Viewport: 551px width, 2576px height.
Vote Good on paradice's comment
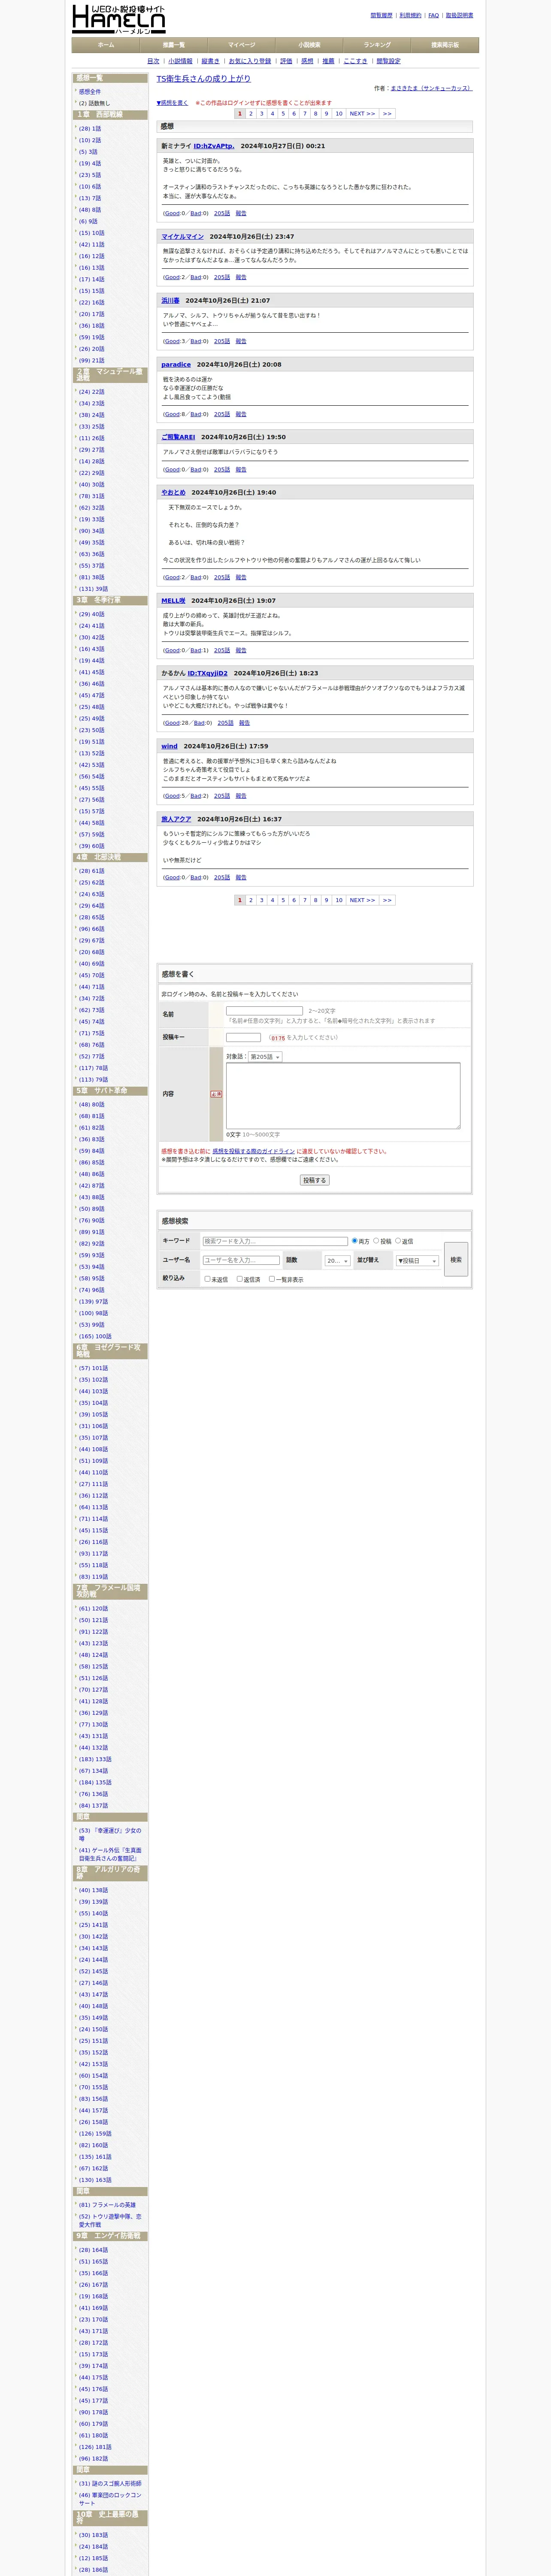coord(173,414)
